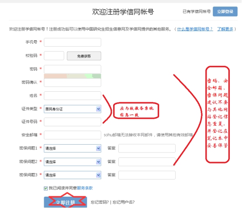Click the password strength indicator bar
Viewport: 242px width, 208px height.
tap(73, 76)
